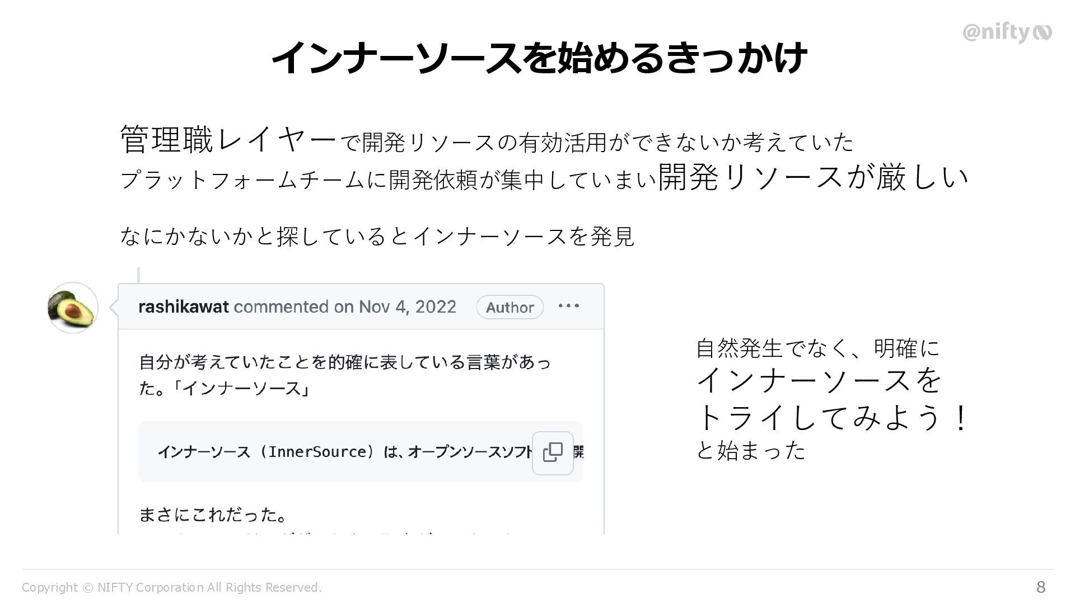This screenshot has width=1075, height=604.
Task: Click the page number 8
Action: pyautogui.click(x=1040, y=587)
